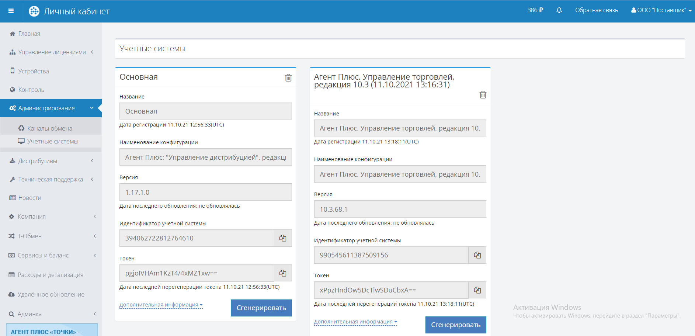The image size is (695, 336).
Task: Click the gears icon beside Администрирование
Action: [13, 108]
